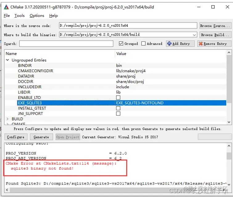Select the CMAKECONFIGDIR entry
Image resolution: width=233 pixels, height=197 pixels.
pos(35,71)
